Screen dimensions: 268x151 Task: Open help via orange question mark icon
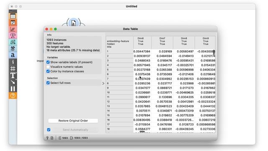[13, 96]
